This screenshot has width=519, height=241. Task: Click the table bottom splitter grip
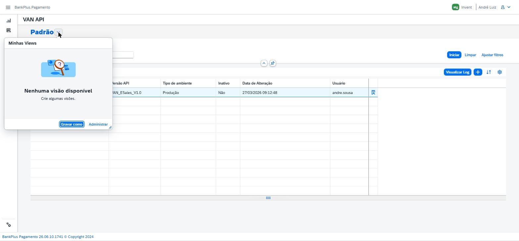click(268, 198)
